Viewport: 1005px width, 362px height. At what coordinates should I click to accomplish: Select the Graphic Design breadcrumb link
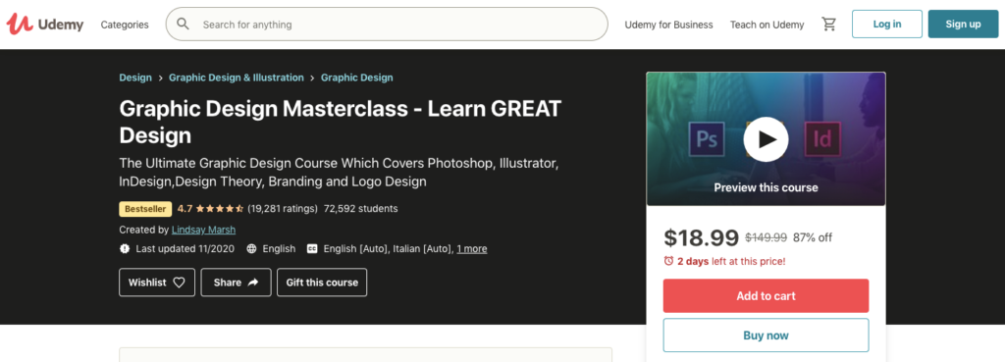(x=357, y=78)
